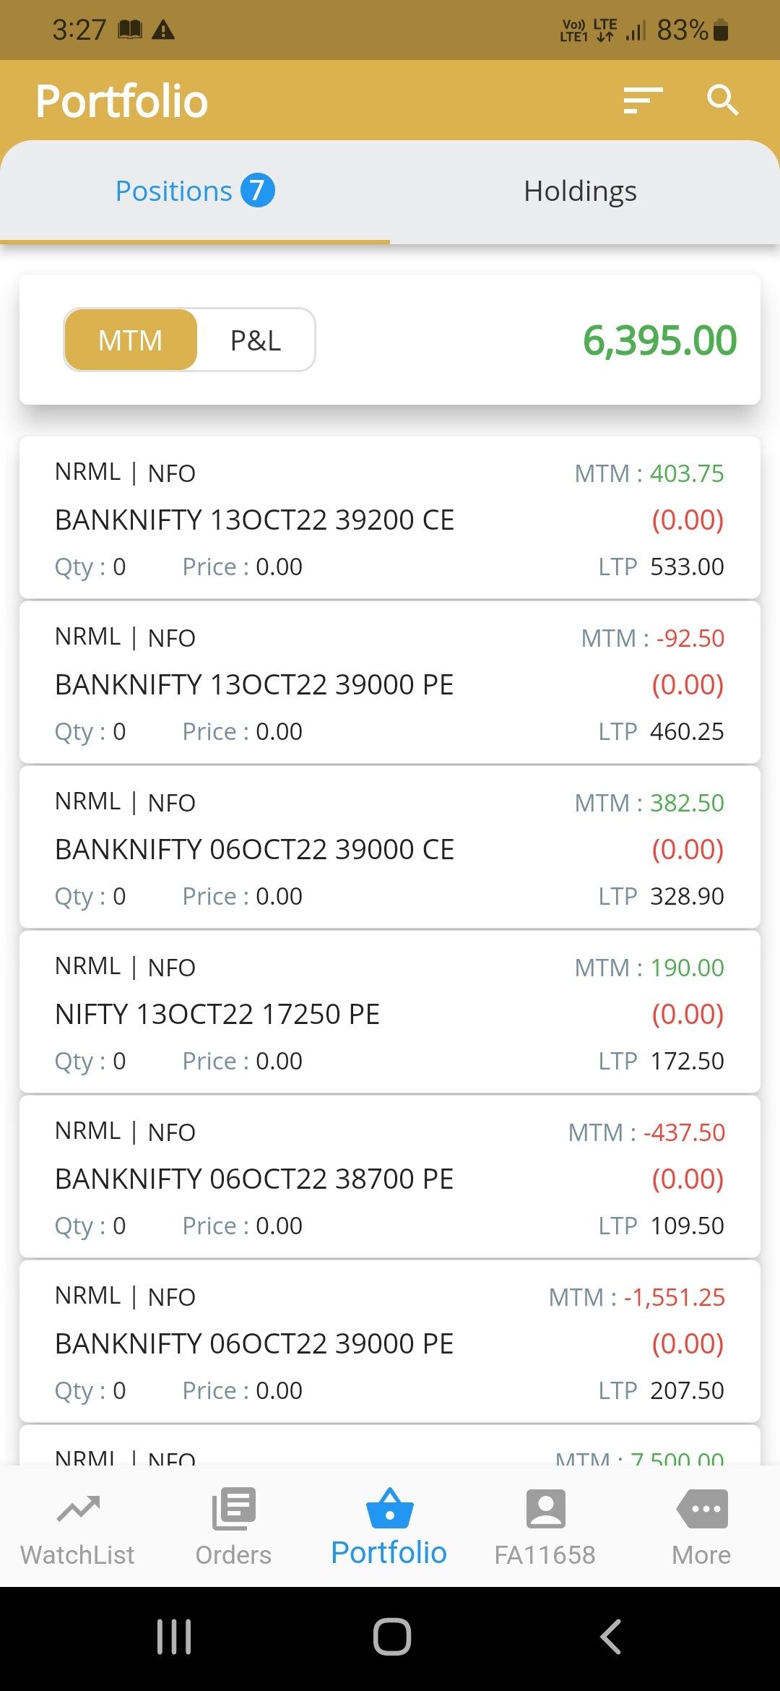Open the FA11658 account profile
The width and height of the screenshot is (780, 1691).
click(x=545, y=1527)
